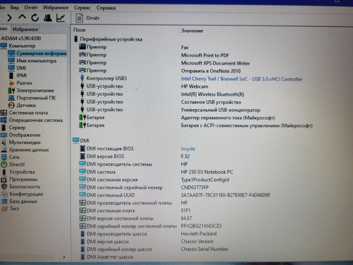Select serial number CND63773FP value
This screenshot has width=353, height=265.
pyautogui.click(x=195, y=187)
